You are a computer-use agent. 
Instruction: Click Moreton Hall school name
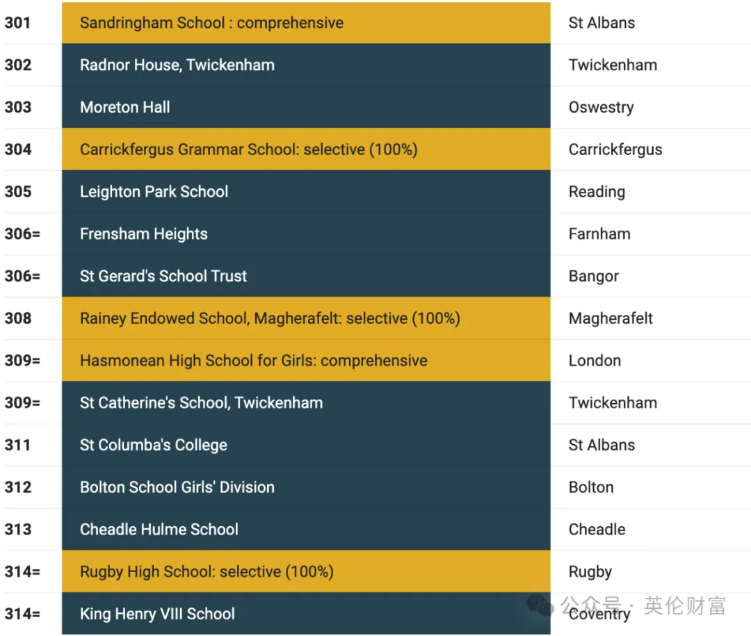[x=124, y=107]
